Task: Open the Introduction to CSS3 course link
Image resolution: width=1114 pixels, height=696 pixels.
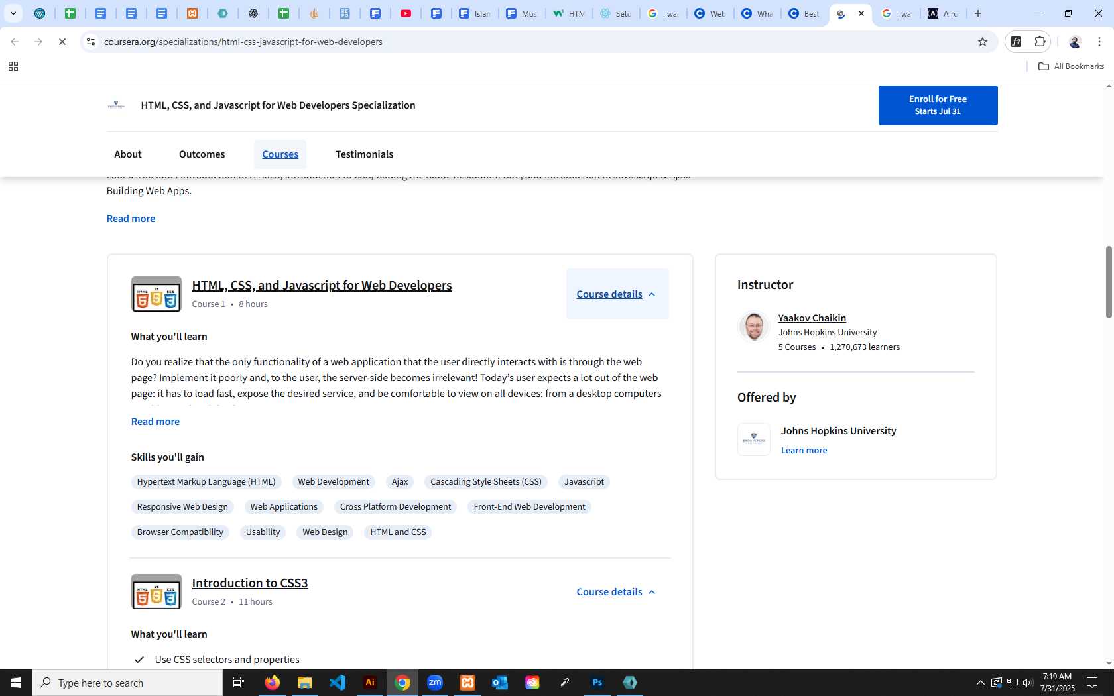Action: [249, 583]
